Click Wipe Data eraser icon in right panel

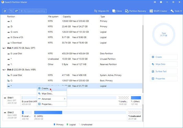click(153, 64)
